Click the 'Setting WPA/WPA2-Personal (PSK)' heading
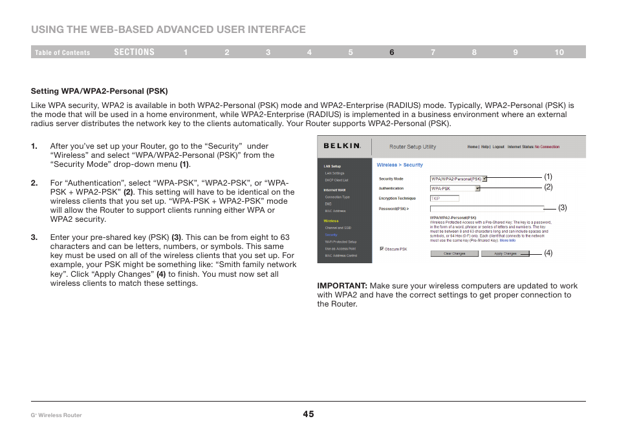617x432 pixels. (x=99, y=91)
